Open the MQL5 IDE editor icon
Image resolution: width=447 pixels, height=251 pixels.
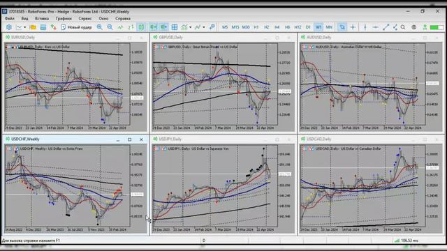click(x=9, y=27)
